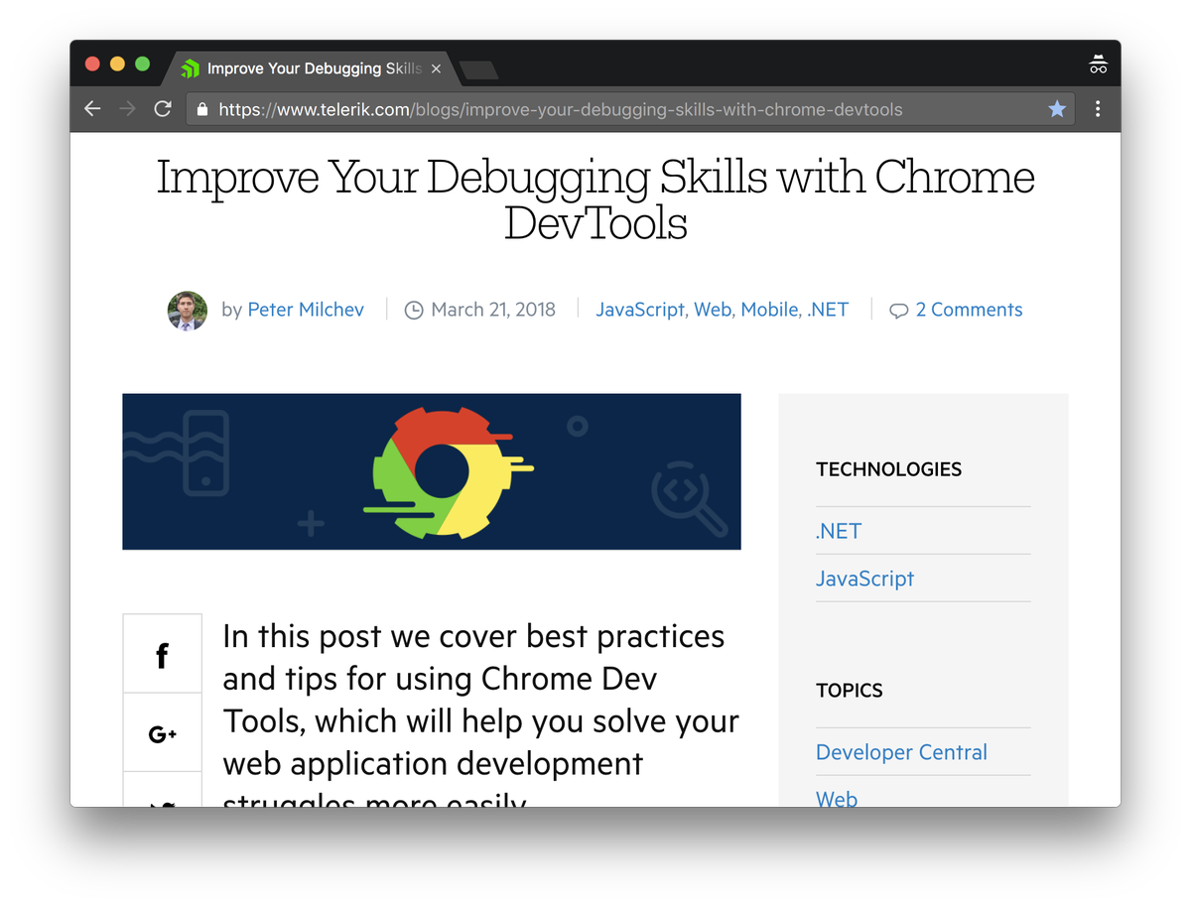The height and width of the screenshot is (907, 1191).
Task: Maximize the window with the green button
Action: [142, 64]
